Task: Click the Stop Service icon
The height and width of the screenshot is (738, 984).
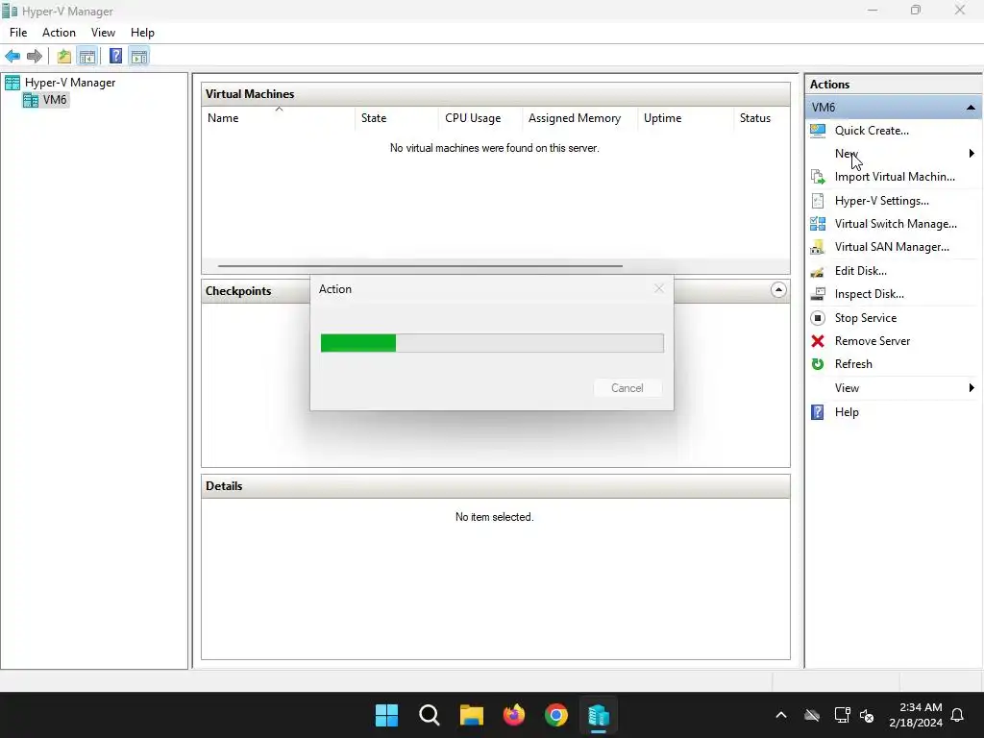Action: click(x=818, y=318)
